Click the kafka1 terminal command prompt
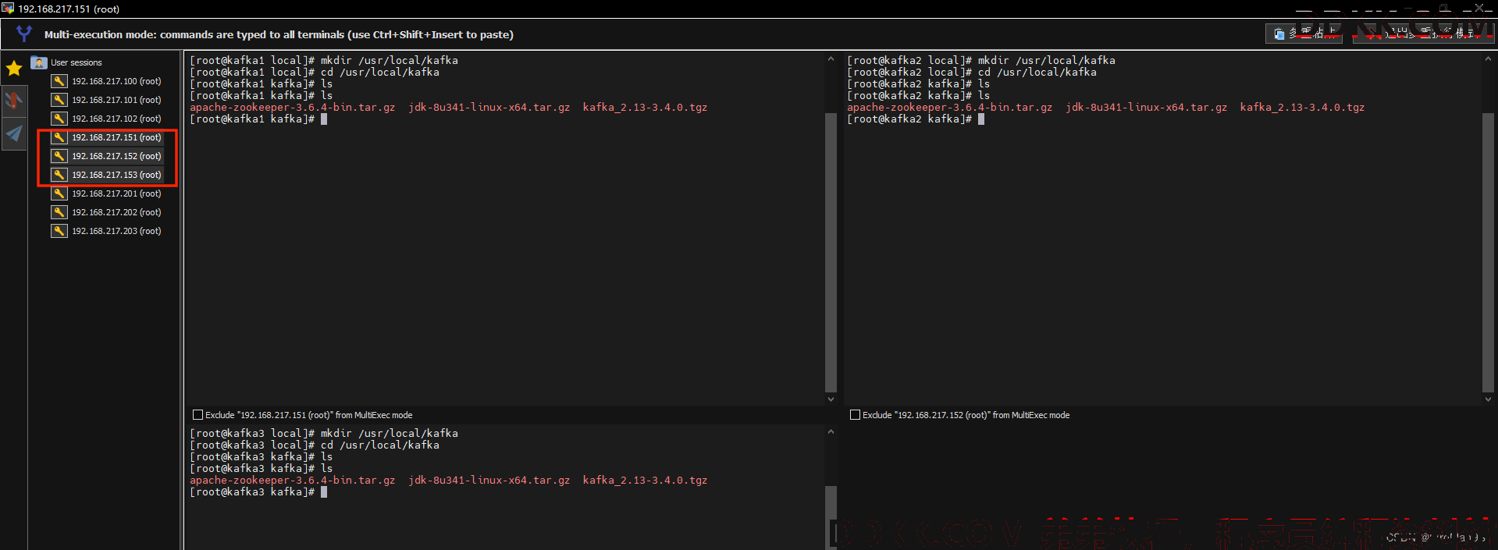Screen dimensions: 1498x550 click(258, 119)
